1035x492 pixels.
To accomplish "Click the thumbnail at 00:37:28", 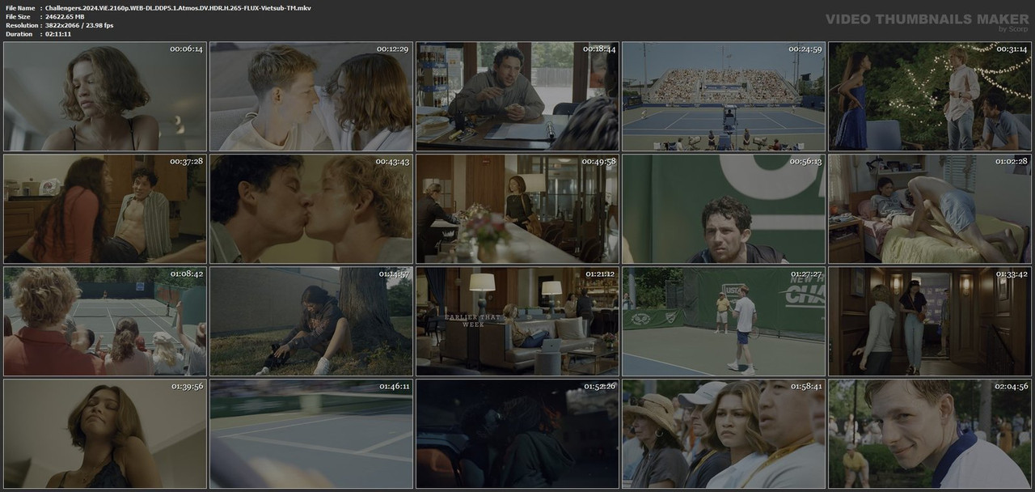I will [105, 209].
